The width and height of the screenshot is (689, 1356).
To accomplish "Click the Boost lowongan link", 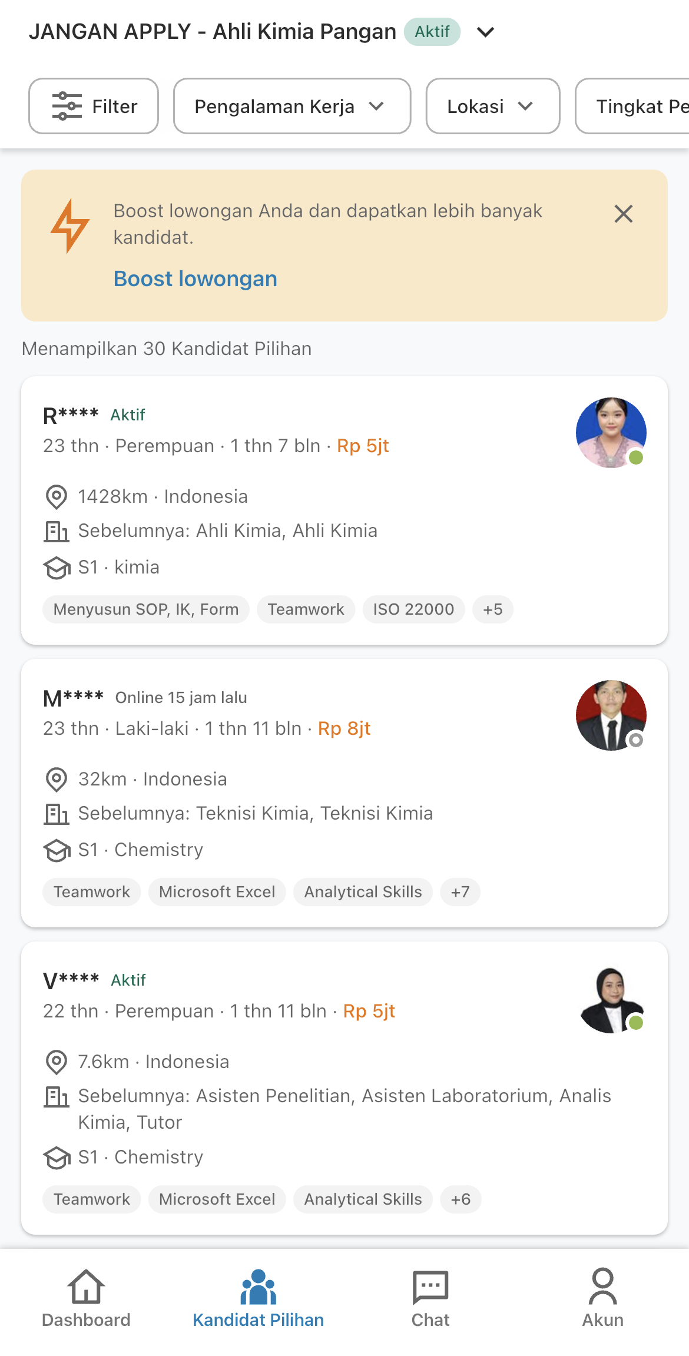I will [x=195, y=279].
